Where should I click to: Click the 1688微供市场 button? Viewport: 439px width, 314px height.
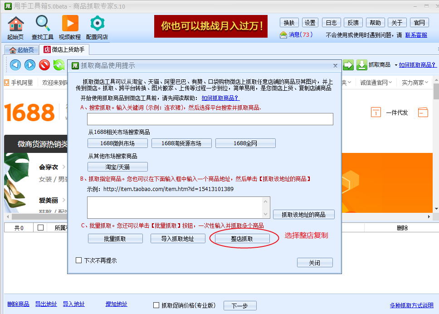(x=117, y=143)
